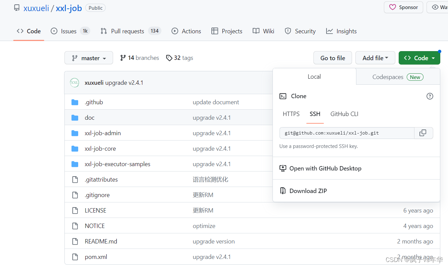Switch to the Local tab in clone popup

(314, 77)
